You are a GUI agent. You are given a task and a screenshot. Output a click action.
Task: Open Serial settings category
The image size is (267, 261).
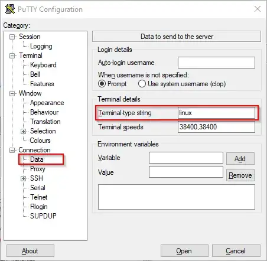[38, 188]
